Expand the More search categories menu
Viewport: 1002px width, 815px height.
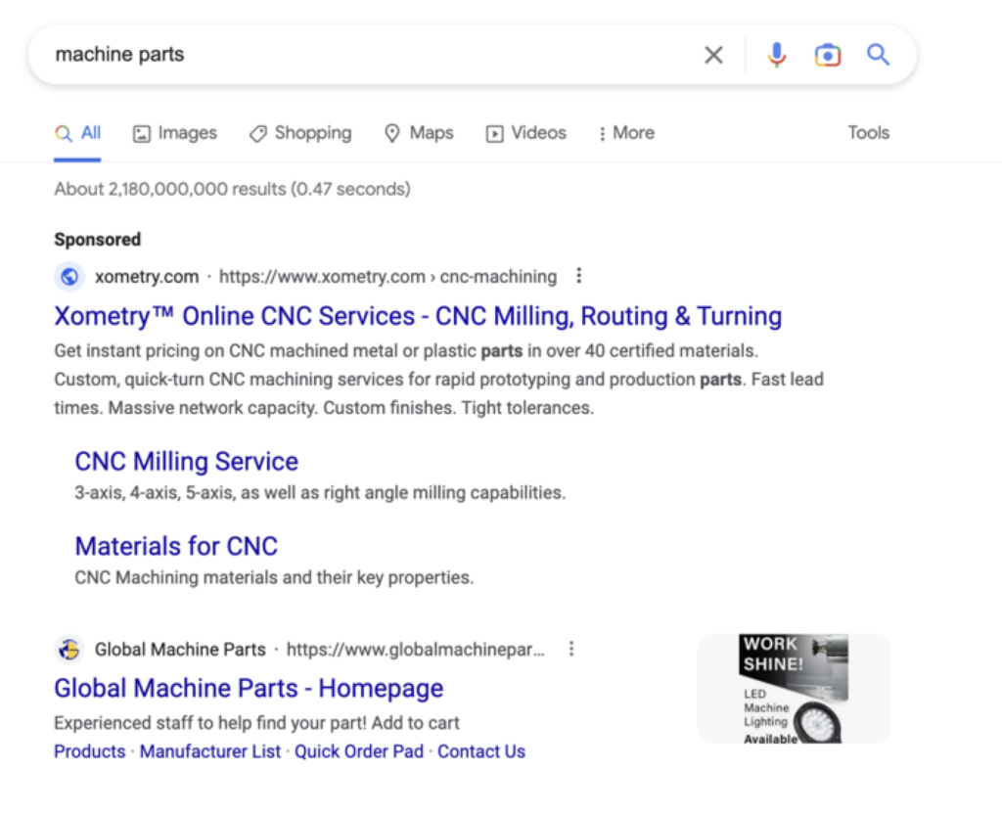(x=625, y=133)
